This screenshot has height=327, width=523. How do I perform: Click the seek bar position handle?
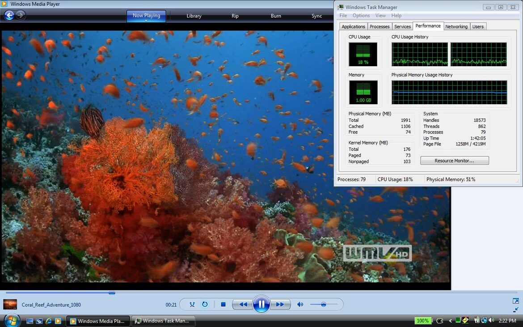[112, 293]
